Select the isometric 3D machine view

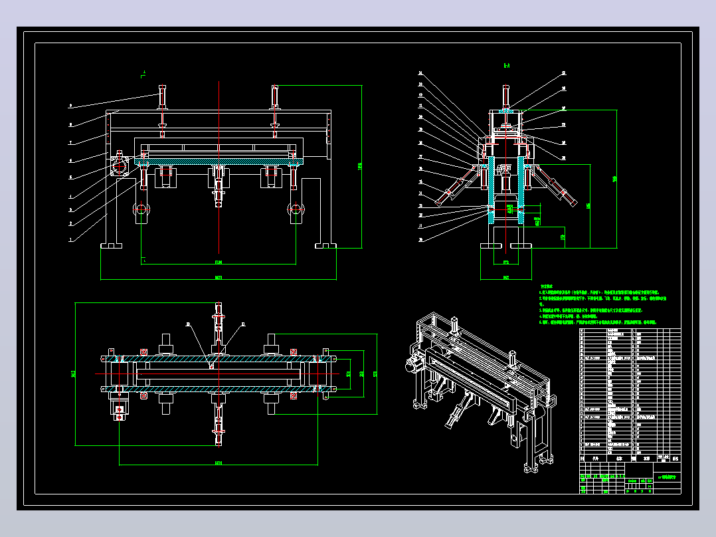[481, 393]
